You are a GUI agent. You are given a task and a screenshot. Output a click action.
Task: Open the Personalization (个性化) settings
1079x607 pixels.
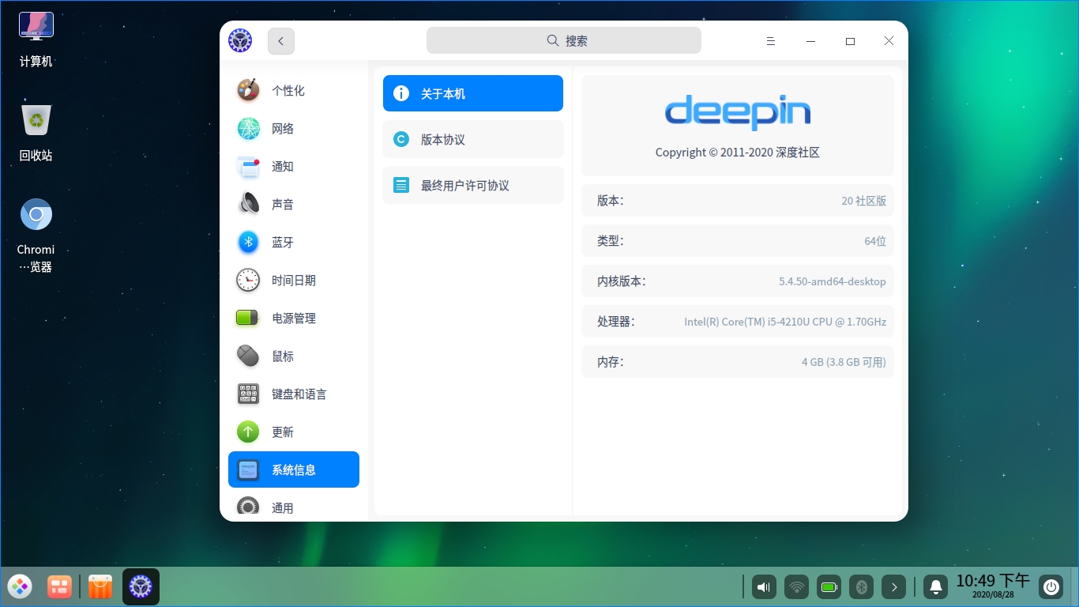point(288,91)
